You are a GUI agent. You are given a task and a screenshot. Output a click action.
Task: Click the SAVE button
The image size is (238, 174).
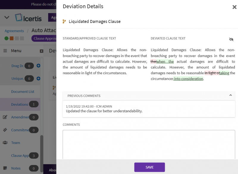(149, 167)
